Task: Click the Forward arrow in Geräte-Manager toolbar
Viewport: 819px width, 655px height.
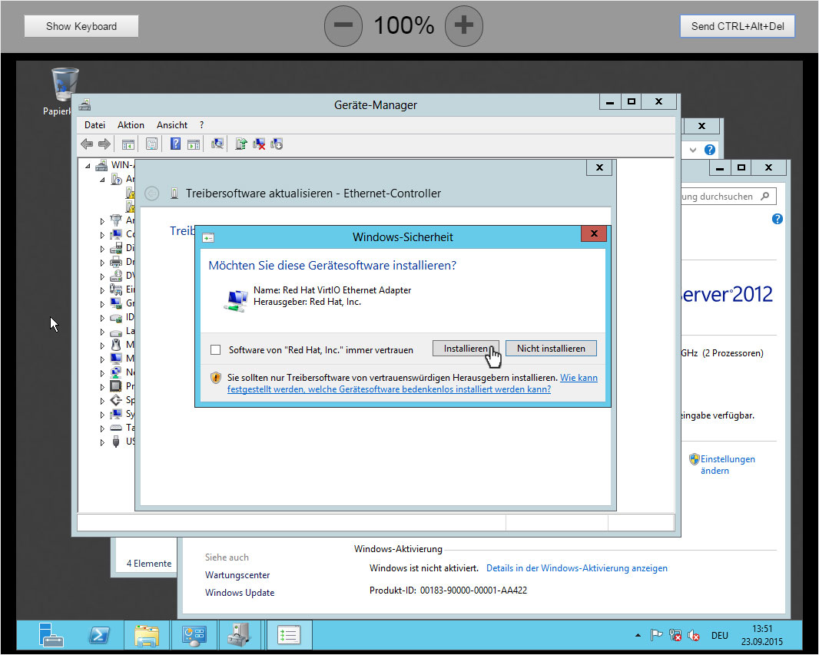Action: point(104,144)
